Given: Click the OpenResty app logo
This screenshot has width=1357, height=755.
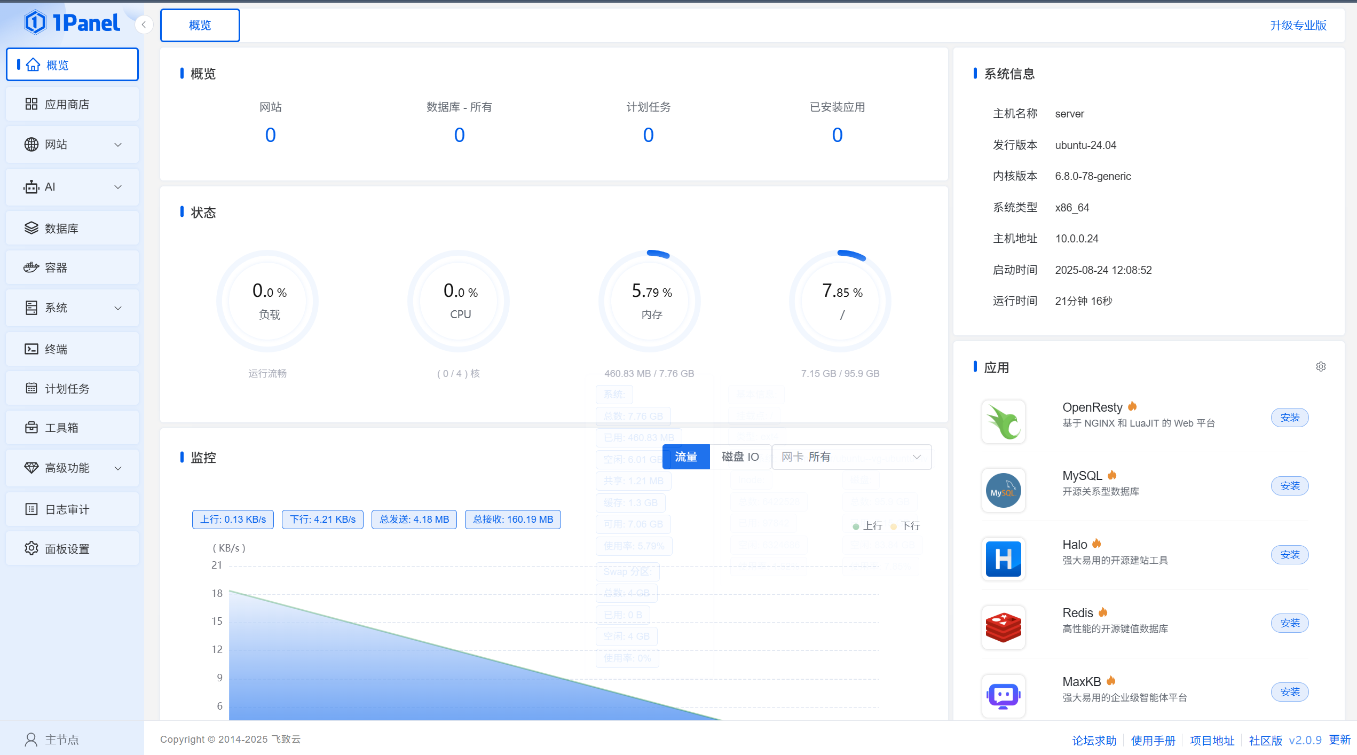Looking at the screenshot, I should click(x=1003, y=421).
